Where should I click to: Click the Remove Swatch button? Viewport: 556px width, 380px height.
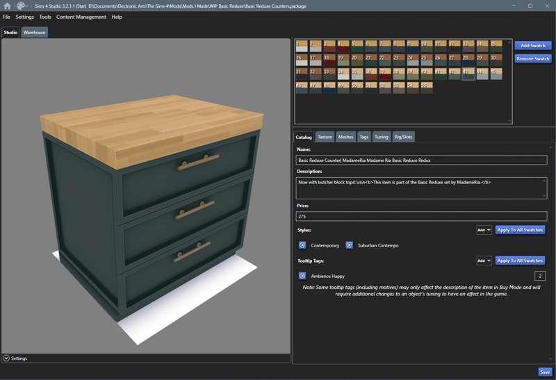[x=533, y=58]
